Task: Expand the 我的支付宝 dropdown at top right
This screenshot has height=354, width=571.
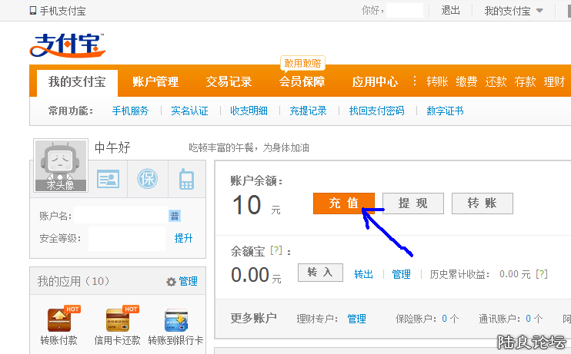Action: pos(513,11)
